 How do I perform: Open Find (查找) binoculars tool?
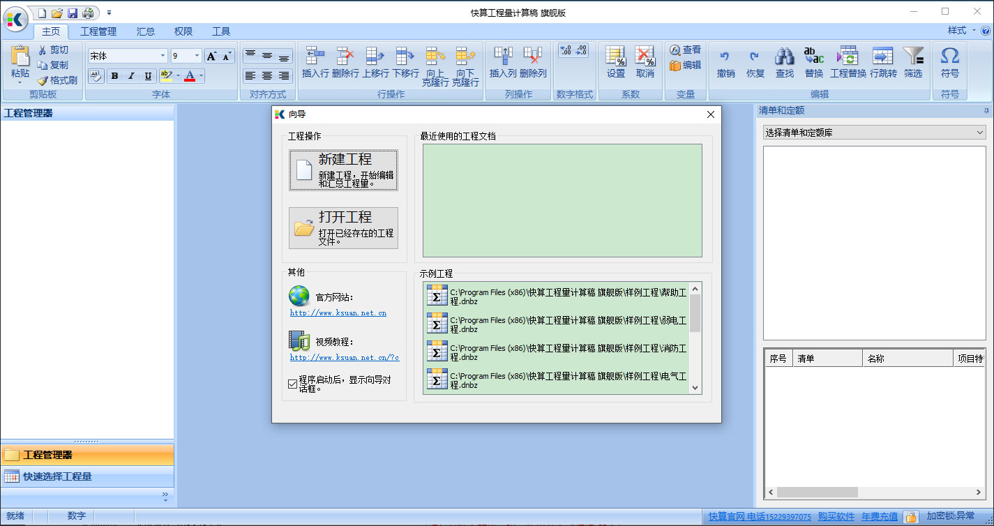(785, 56)
